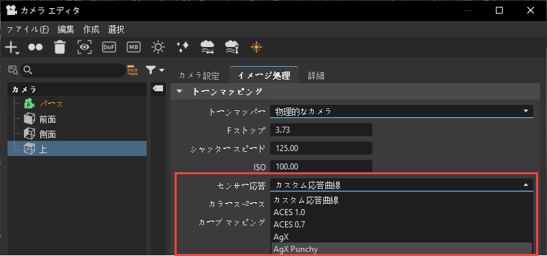This screenshot has height=256, width=547.
Task: Click the search scope icon beside search box
Action: pos(13,70)
